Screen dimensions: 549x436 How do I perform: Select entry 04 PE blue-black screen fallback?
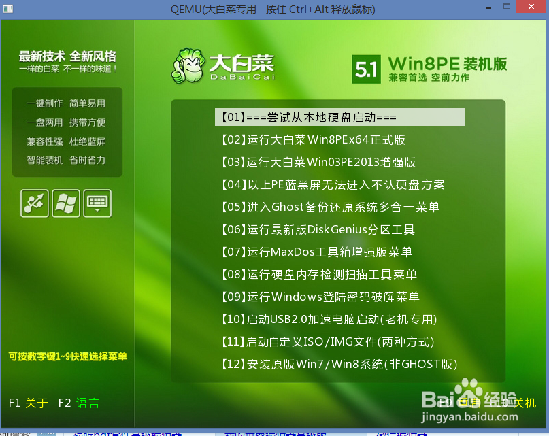click(x=333, y=184)
